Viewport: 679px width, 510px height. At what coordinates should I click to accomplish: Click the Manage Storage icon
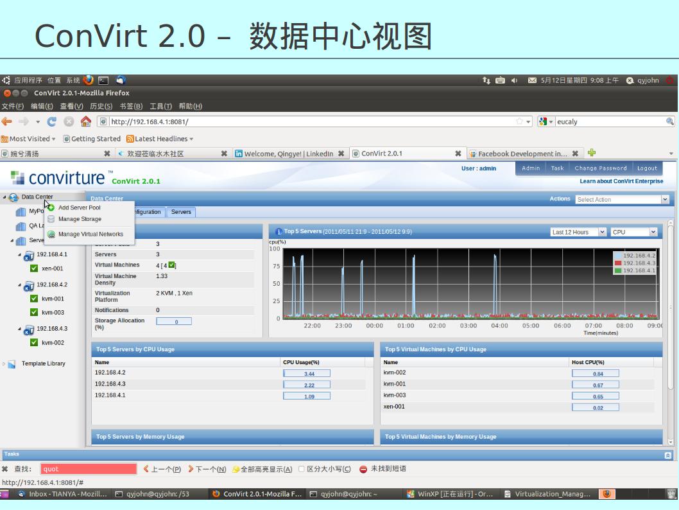pos(51,219)
